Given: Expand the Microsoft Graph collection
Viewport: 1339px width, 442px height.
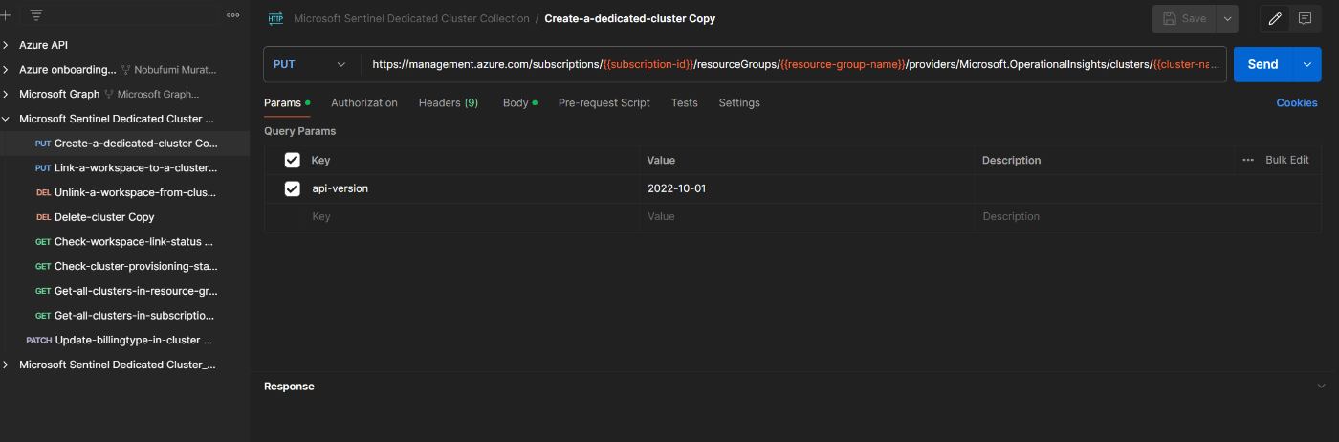Looking at the screenshot, I should click(7, 95).
